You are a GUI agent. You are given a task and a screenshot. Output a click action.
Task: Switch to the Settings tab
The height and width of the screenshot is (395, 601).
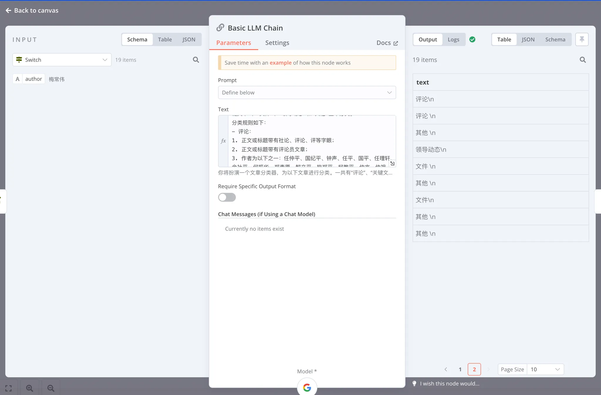[x=277, y=43]
